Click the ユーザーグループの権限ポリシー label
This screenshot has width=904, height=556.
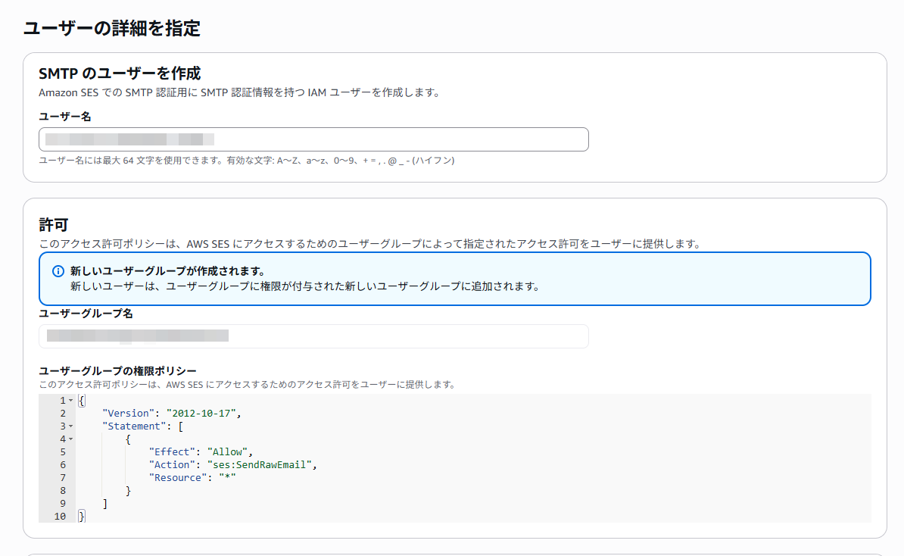pos(117,370)
